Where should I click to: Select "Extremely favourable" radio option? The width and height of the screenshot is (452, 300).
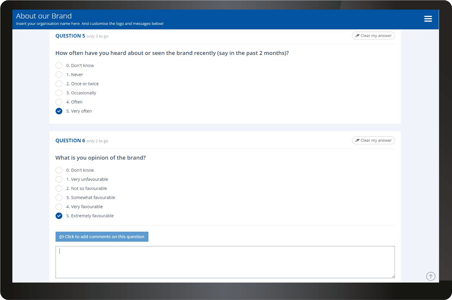(59, 216)
